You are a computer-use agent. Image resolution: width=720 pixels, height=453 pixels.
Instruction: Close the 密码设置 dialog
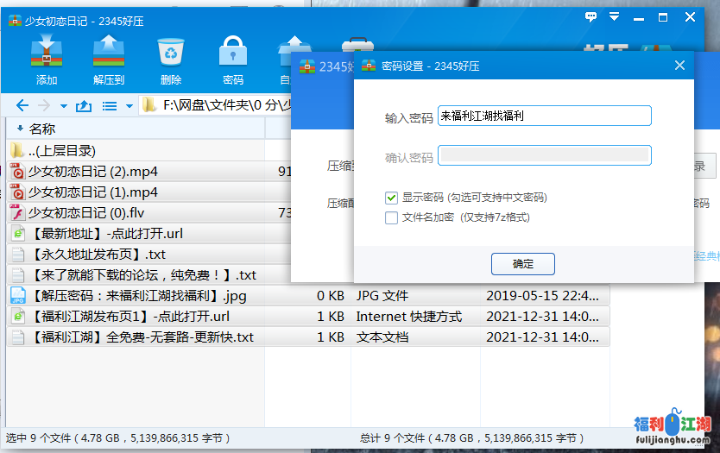[x=679, y=66]
